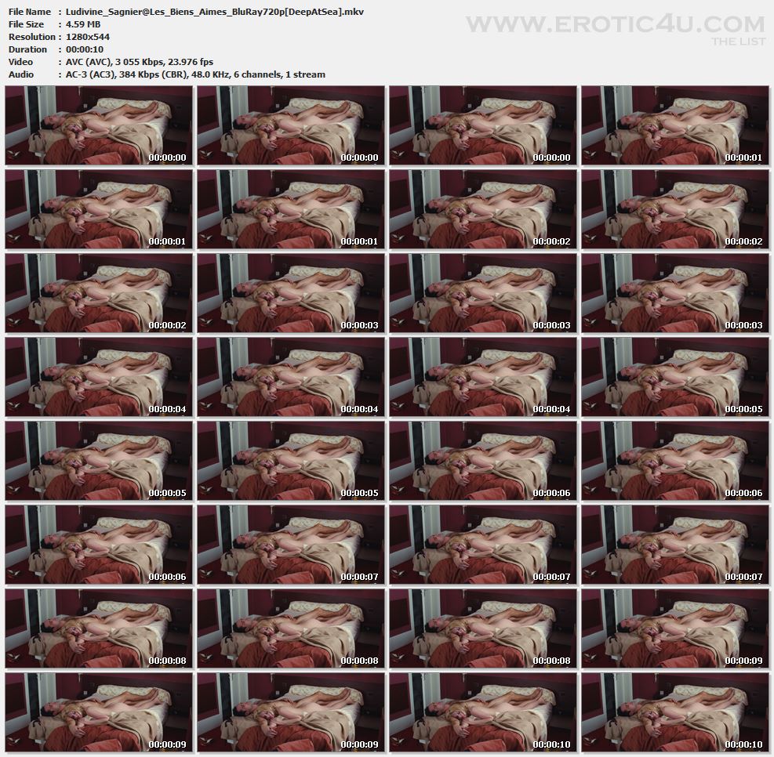774x757 pixels.
Task: Select the "AVC (AVC), 3 055 Kbps, 23.976 fps" video line
Action: (x=140, y=62)
